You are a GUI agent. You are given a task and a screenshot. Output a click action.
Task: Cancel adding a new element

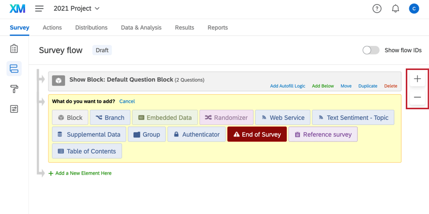click(127, 101)
